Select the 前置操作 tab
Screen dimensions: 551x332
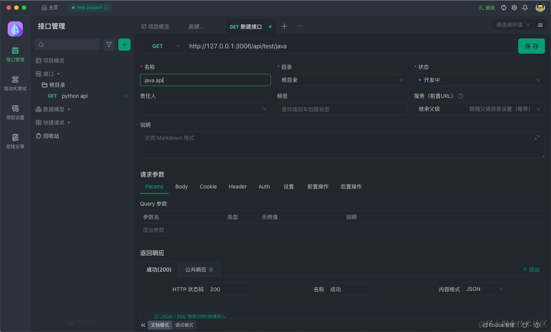coord(318,187)
